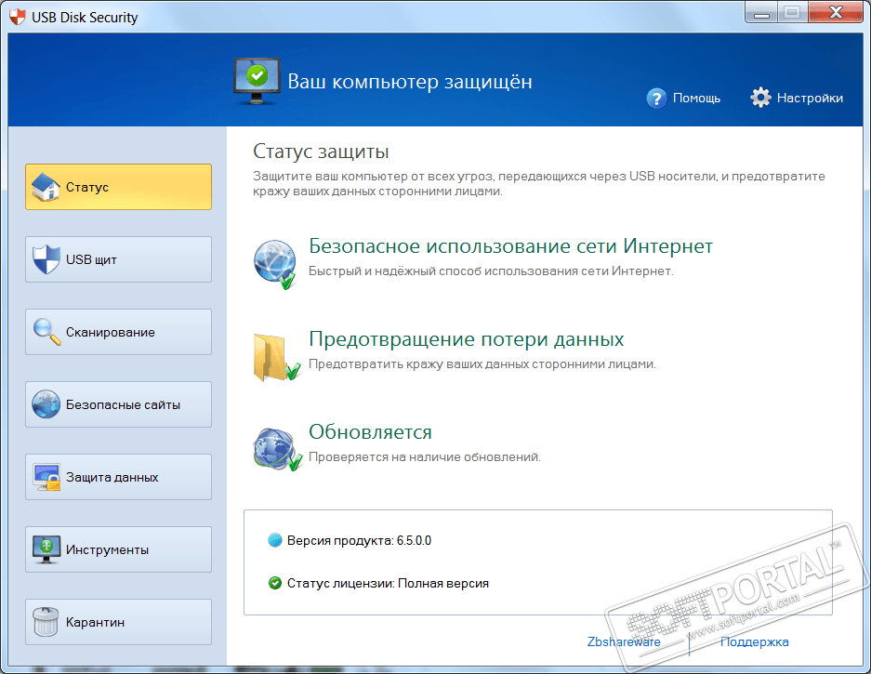Click the protected computer monitor icon in header
The height and width of the screenshot is (674, 871).
coord(256,81)
